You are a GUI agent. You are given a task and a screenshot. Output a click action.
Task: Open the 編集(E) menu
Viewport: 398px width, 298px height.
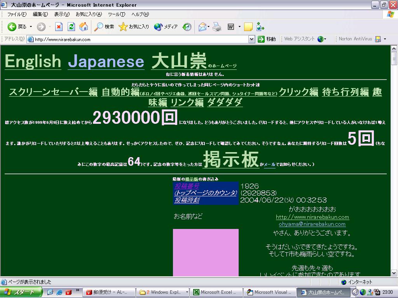(40, 14)
